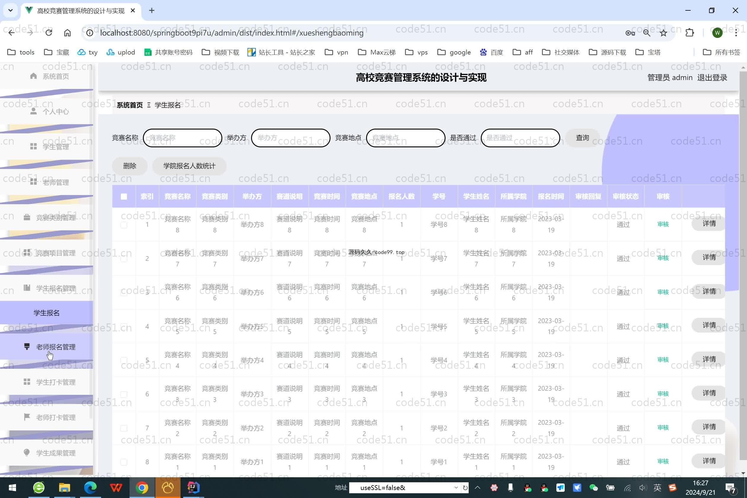Click the 查询 search button
Image resolution: width=747 pixels, height=498 pixels.
click(x=582, y=138)
